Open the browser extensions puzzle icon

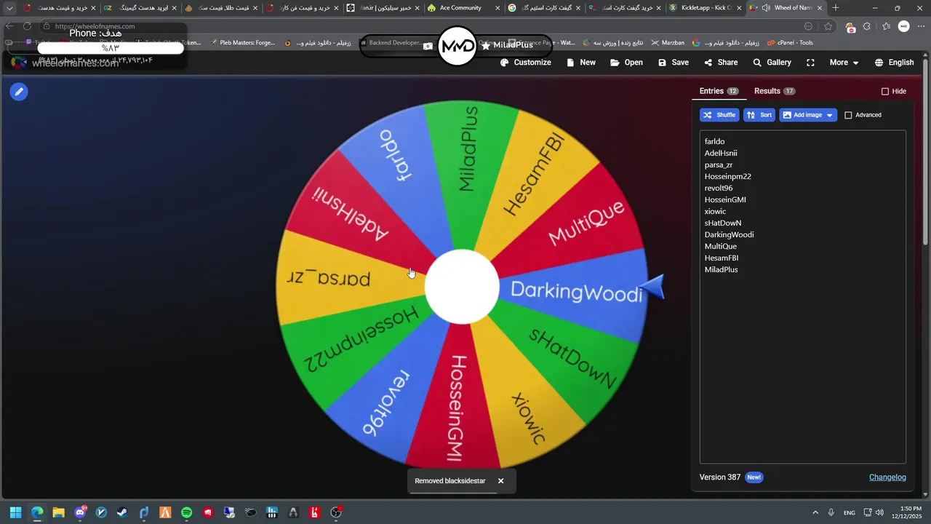tap(867, 26)
